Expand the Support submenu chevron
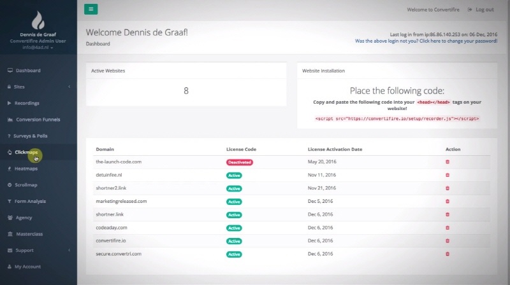Screen dimensions: 510x285 69,250
